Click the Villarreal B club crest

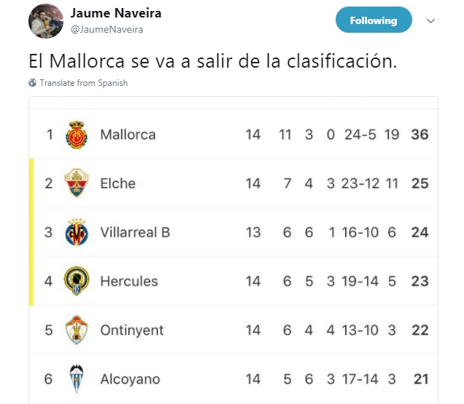click(x=77, y=232)
